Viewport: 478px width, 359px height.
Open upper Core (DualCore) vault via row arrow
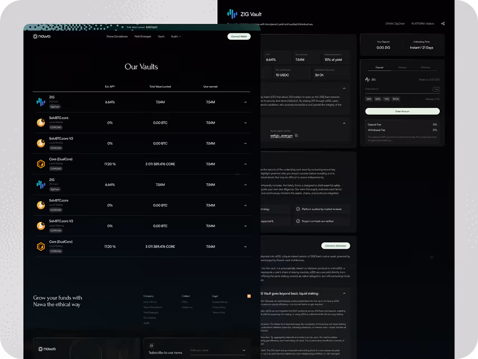[x=245, y=164]
